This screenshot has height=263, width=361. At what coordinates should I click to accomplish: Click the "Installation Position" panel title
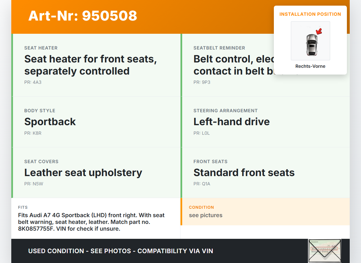pos(310,14)
